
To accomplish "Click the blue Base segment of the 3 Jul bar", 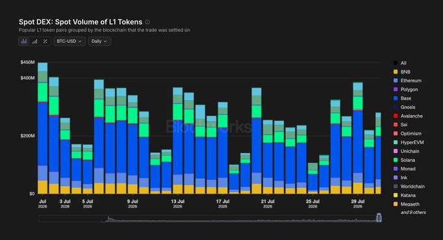I will click(65, 159).
